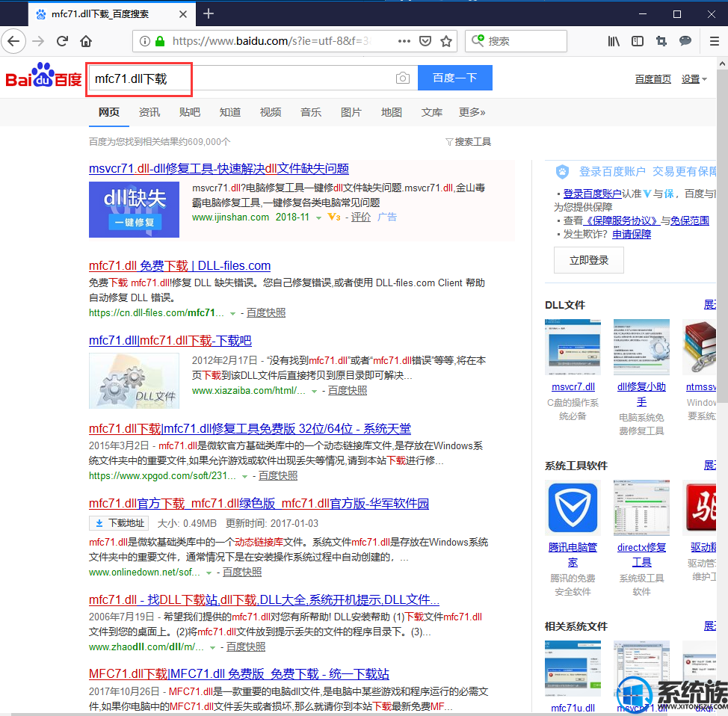Open page actions three-dots menu
Viewport: 728px width, 716px height.
point(404,41)
